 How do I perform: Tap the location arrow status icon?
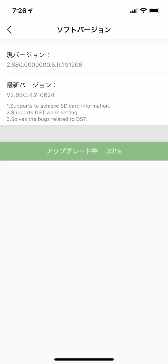pos(30,11)
